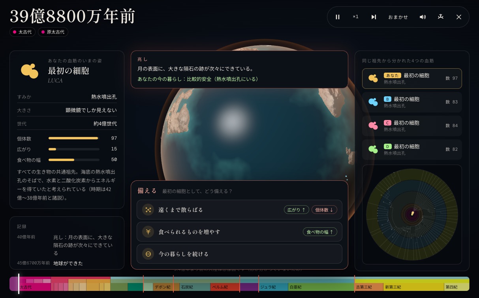Screen dimensions: 479x298
Task: Click the 最初の細胞 title in the left panel
Action: tap(68, 71)
